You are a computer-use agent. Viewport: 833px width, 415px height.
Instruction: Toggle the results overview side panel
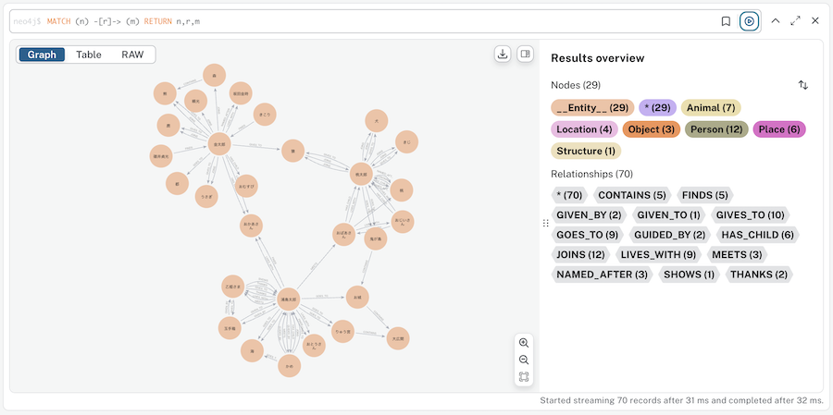click(525, 54)
